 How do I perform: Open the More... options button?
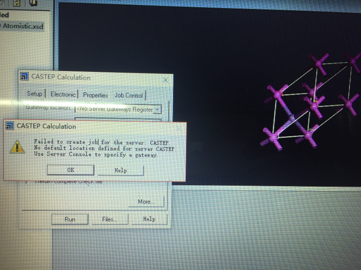point(146,201)
